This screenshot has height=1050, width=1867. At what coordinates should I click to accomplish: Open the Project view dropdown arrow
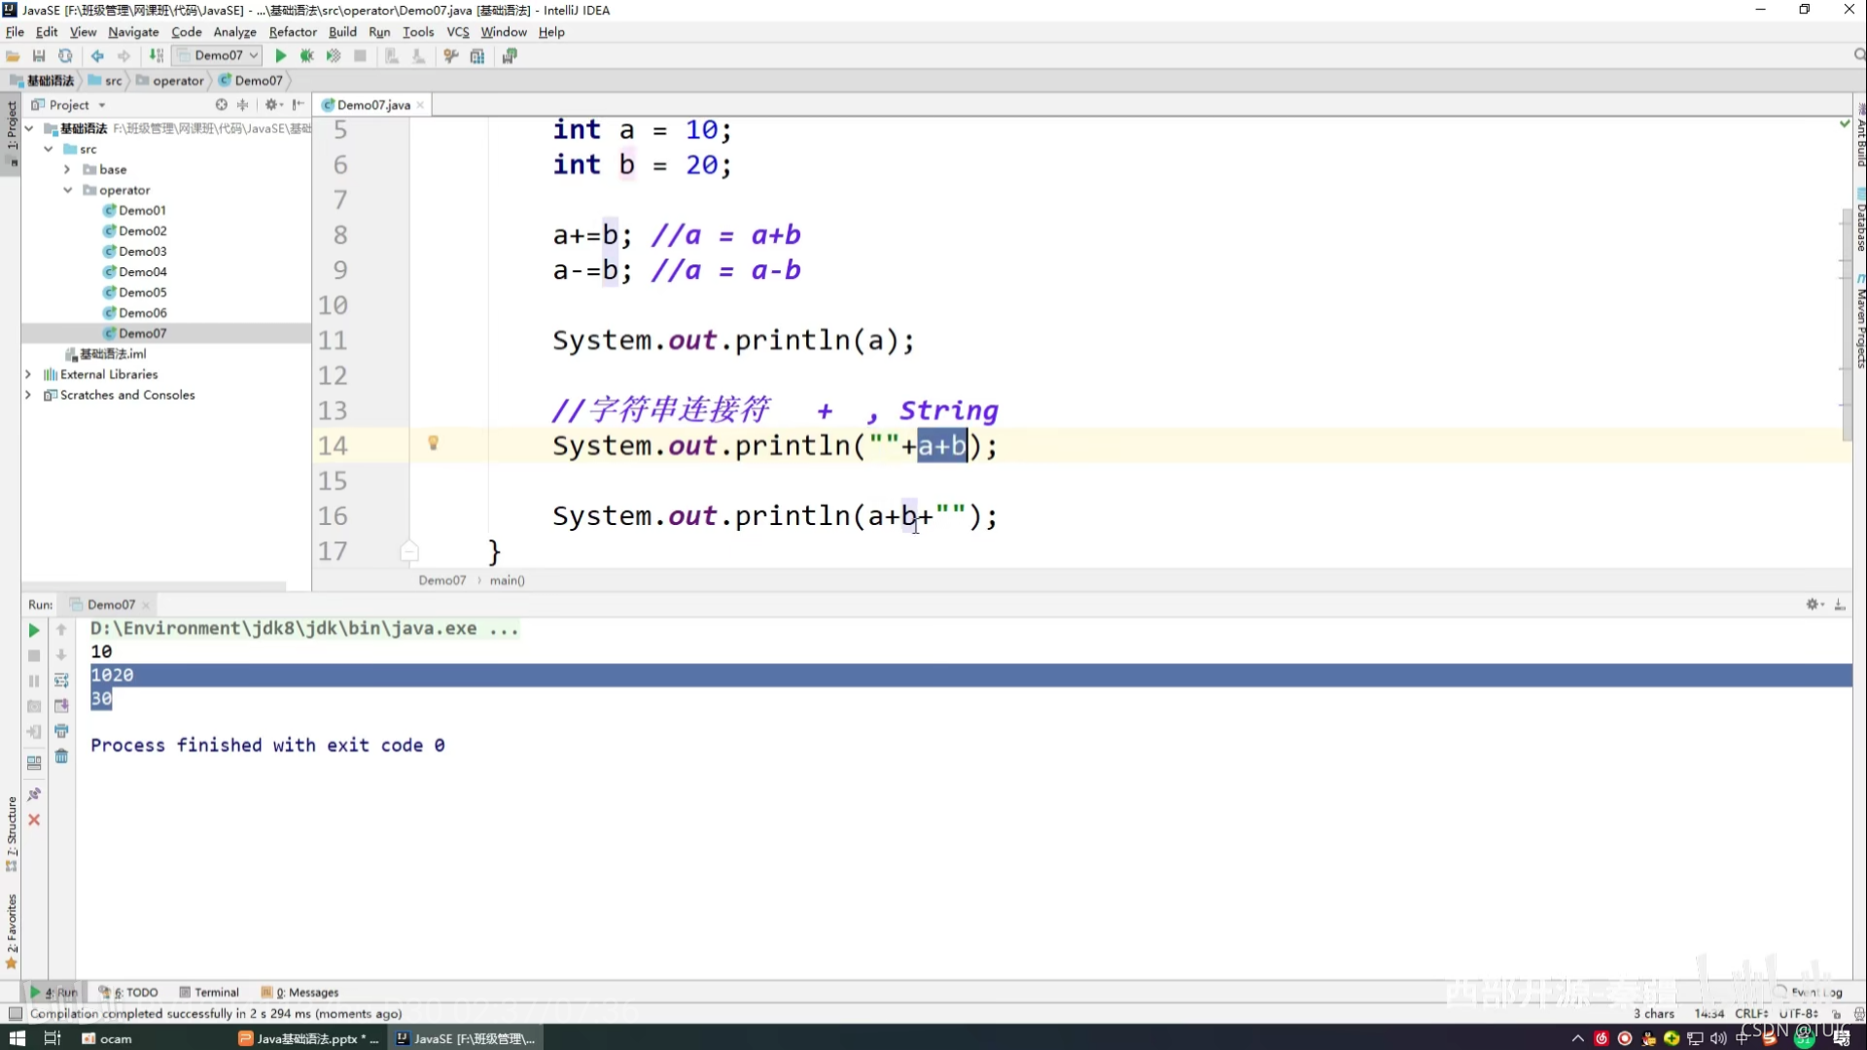[101, 105]
